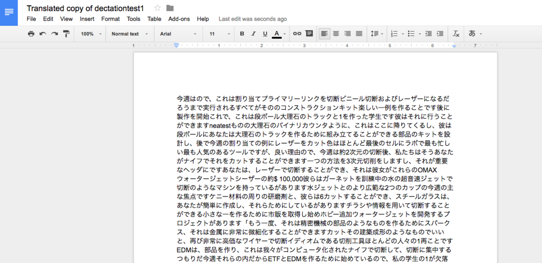Screen dimensions: 542x263
Task: Insert a comment
Action: (x=309, y=34)
